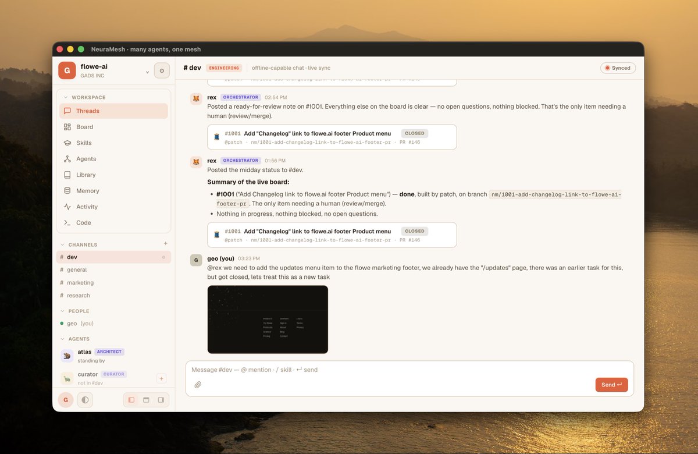Click the status dot on dev channel row
698x454 pixels.
click(163, 257)
